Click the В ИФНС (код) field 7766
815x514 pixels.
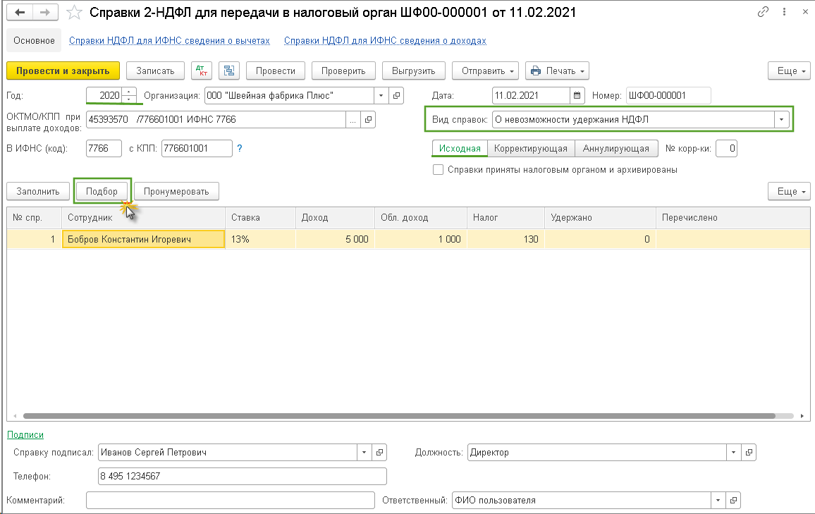point(104,148)
